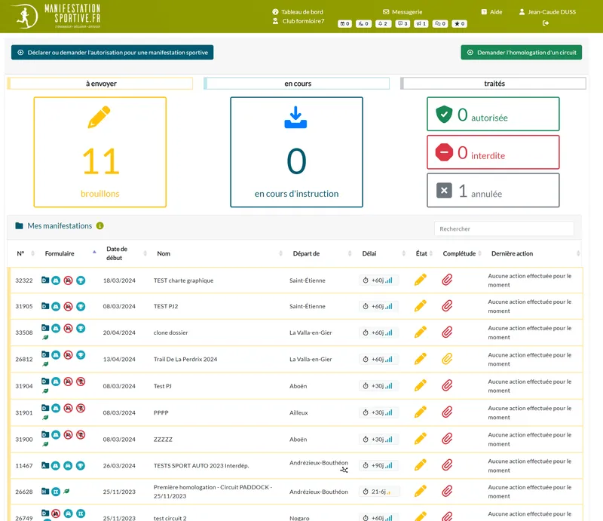Screen dimensions: 603x521
Task: Click Déclarer ou demander l'autorisation button
Action: click(112, 52)
